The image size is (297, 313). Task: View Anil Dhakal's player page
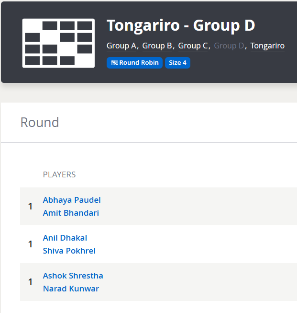pos(65,238)
